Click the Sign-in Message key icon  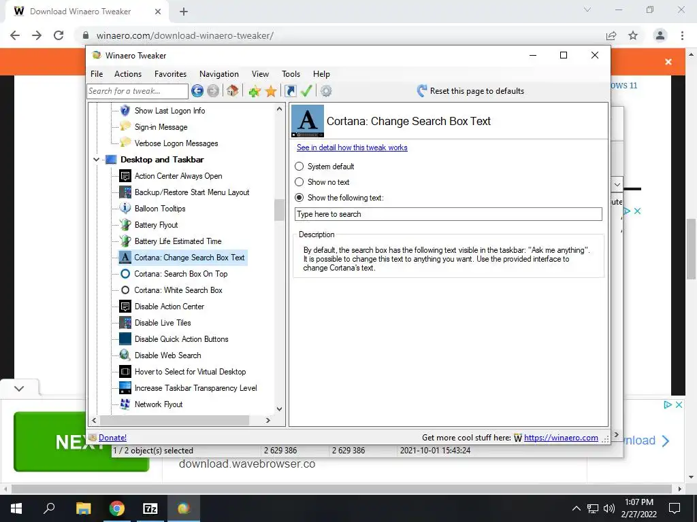[125, 127]
